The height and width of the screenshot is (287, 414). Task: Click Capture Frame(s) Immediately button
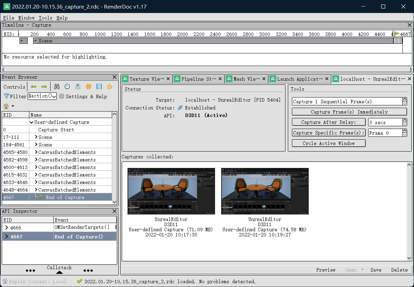click(x=349, y=112)
